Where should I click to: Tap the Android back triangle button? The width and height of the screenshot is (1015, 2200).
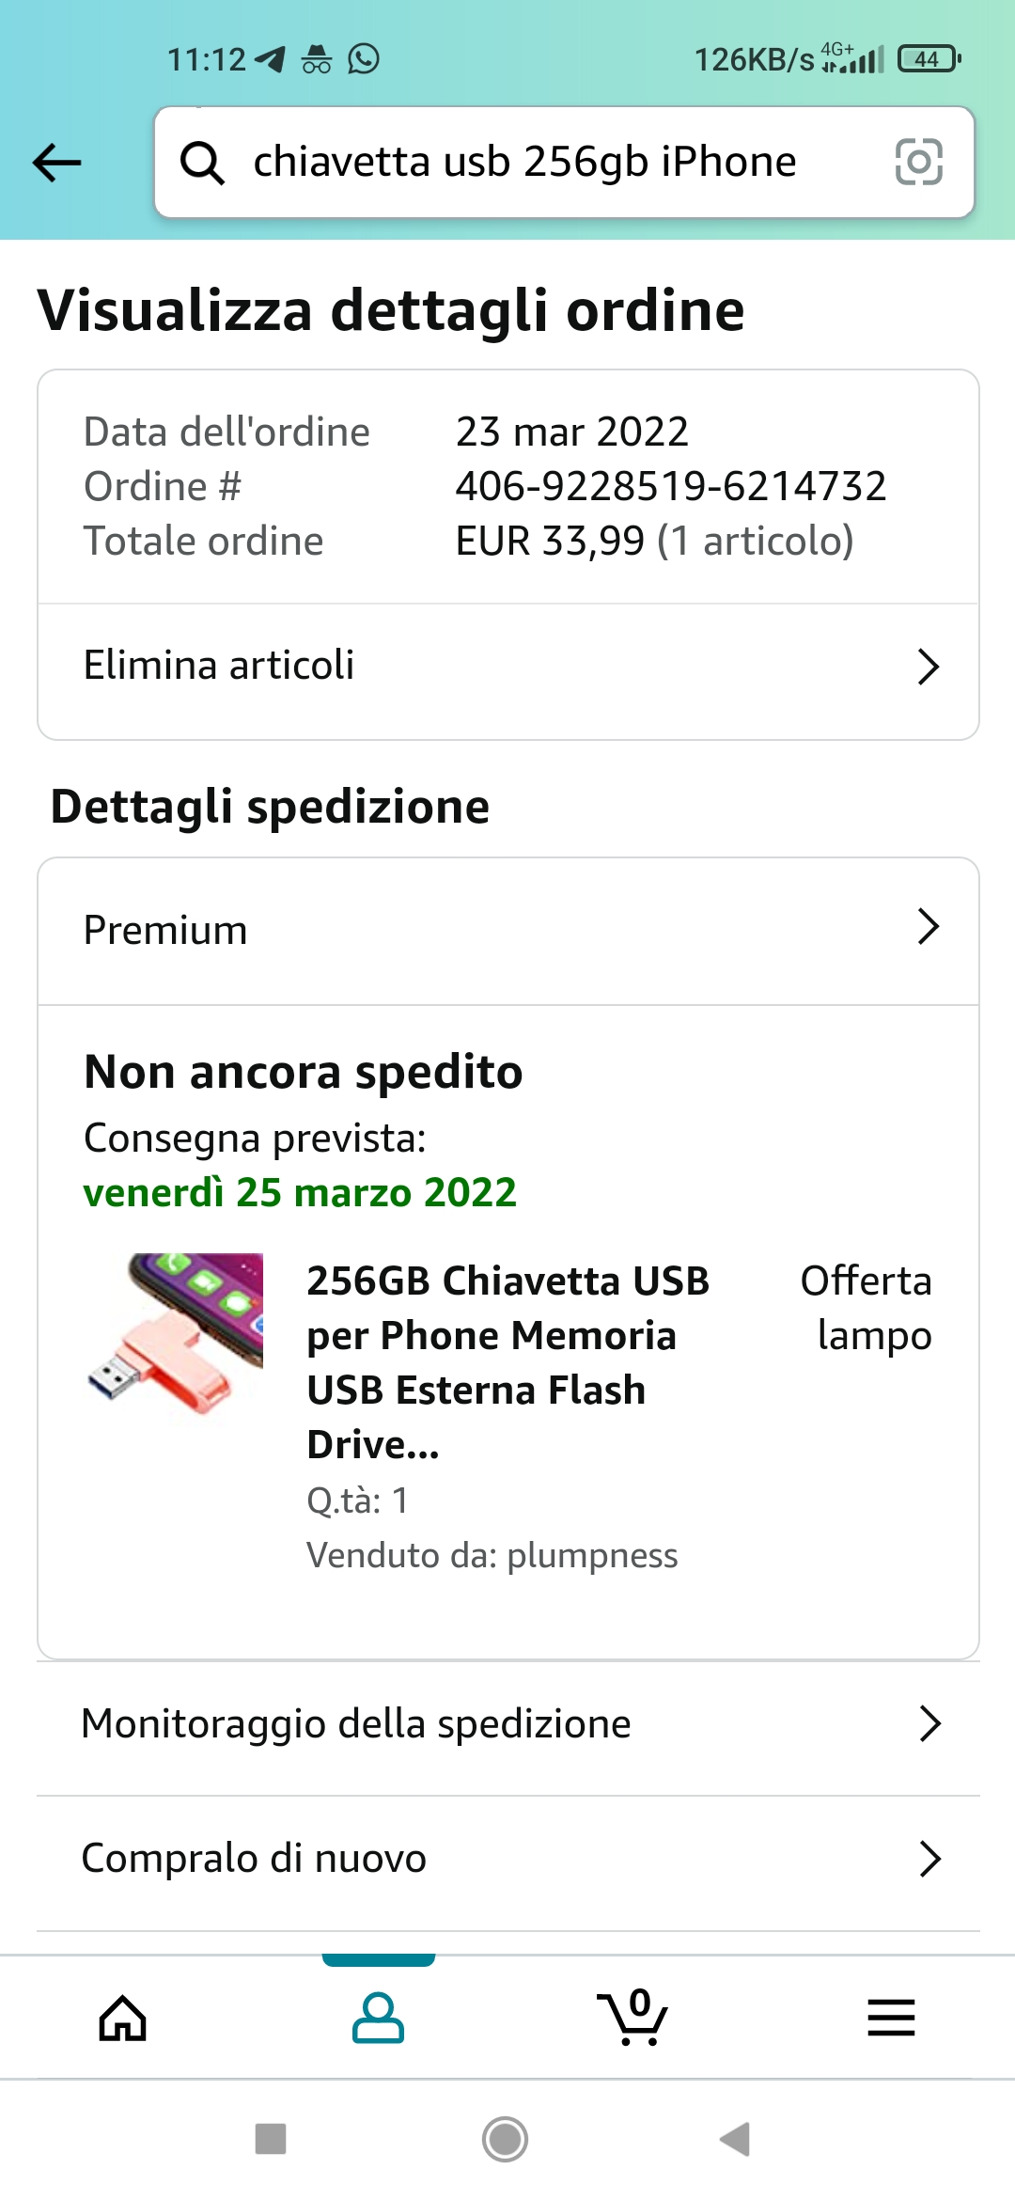[x=735, y=2139]
